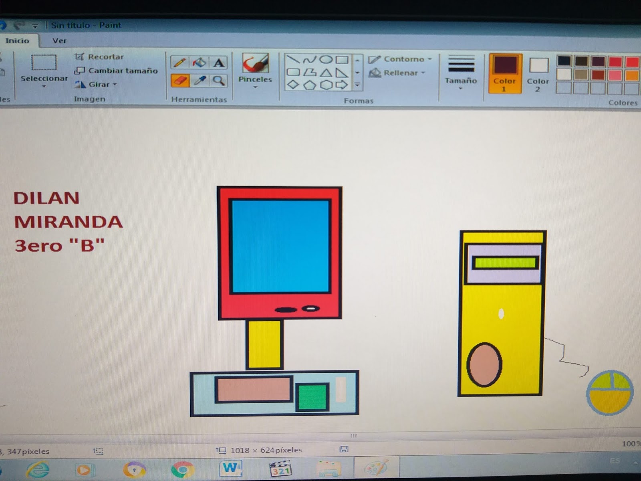The width and height of the screenshot is (641, 481).
Task: Select the oval shape from Formas
Action: tap(327, 59)
